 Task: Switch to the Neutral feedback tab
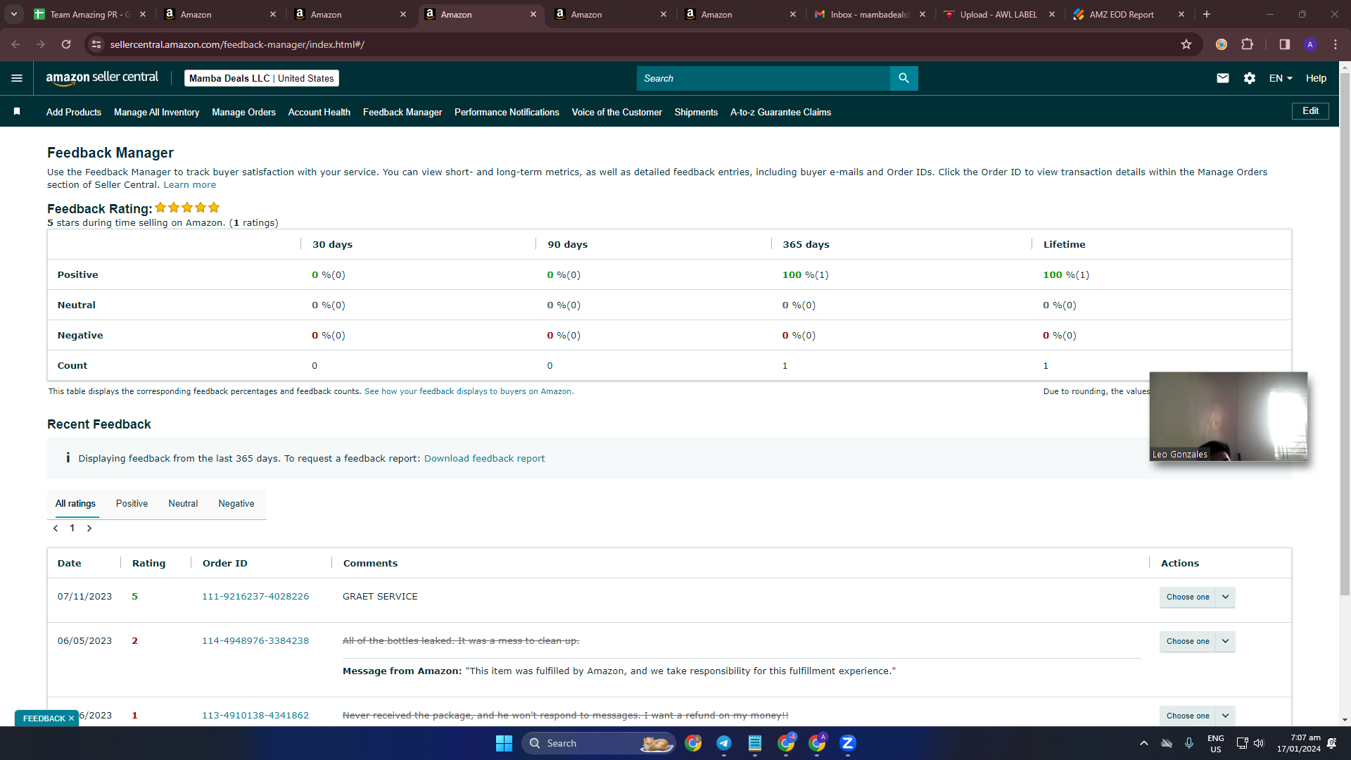183,504
